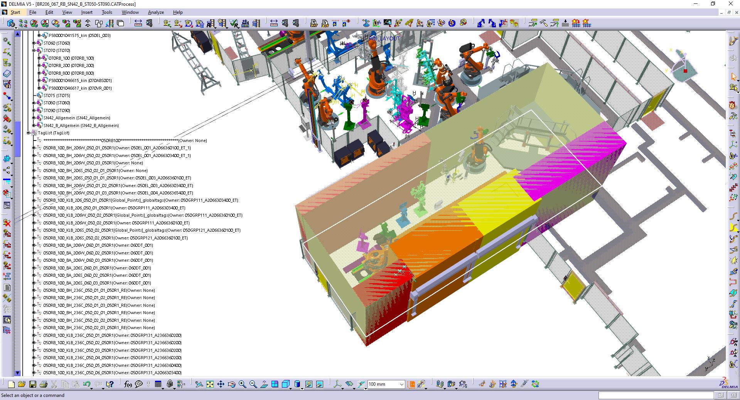Toggle Swap Visible Space icon
The height and width of the screenshot is (400, 740).
coord(320,384)
